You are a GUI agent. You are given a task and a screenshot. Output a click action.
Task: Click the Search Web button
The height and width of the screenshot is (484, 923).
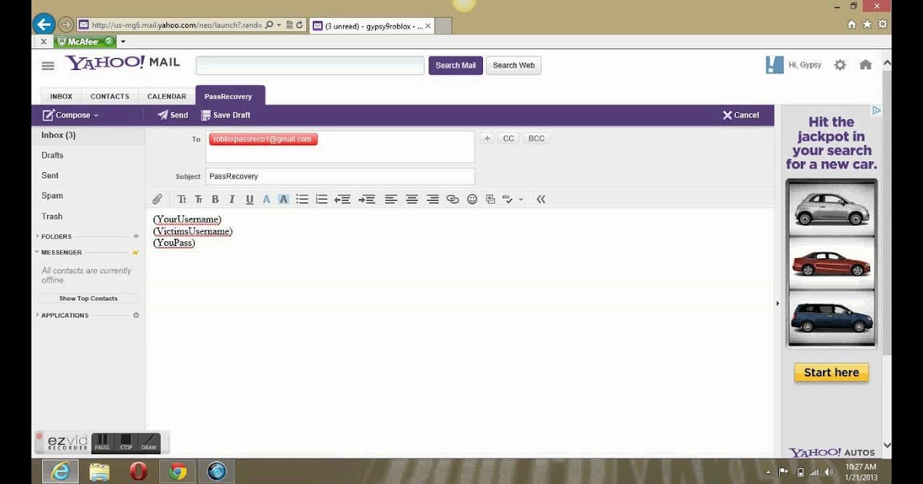[x=514, y=66]
